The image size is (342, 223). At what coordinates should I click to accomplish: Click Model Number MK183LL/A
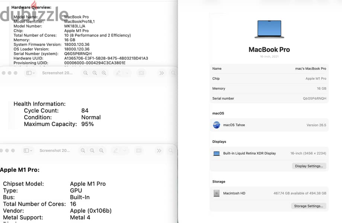74,26
